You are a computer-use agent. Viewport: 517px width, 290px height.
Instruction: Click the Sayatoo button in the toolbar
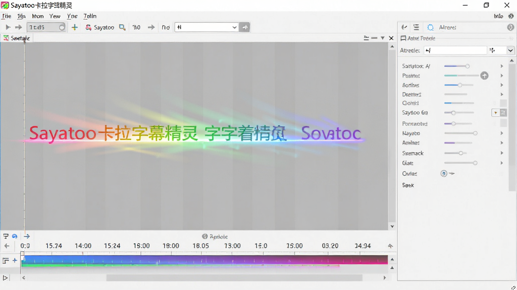[x=99, y=27]
